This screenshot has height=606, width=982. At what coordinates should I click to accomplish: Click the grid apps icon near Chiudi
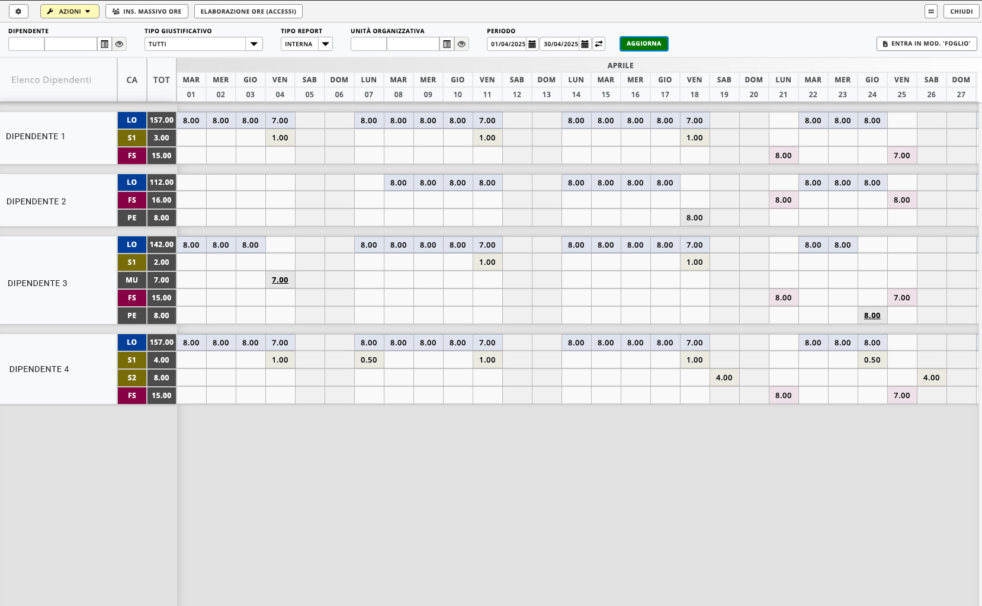point(931,11)
